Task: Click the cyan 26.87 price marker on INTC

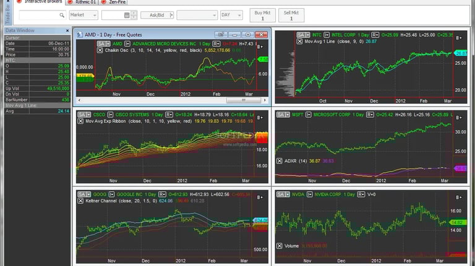Action: (x=461, y=53)
